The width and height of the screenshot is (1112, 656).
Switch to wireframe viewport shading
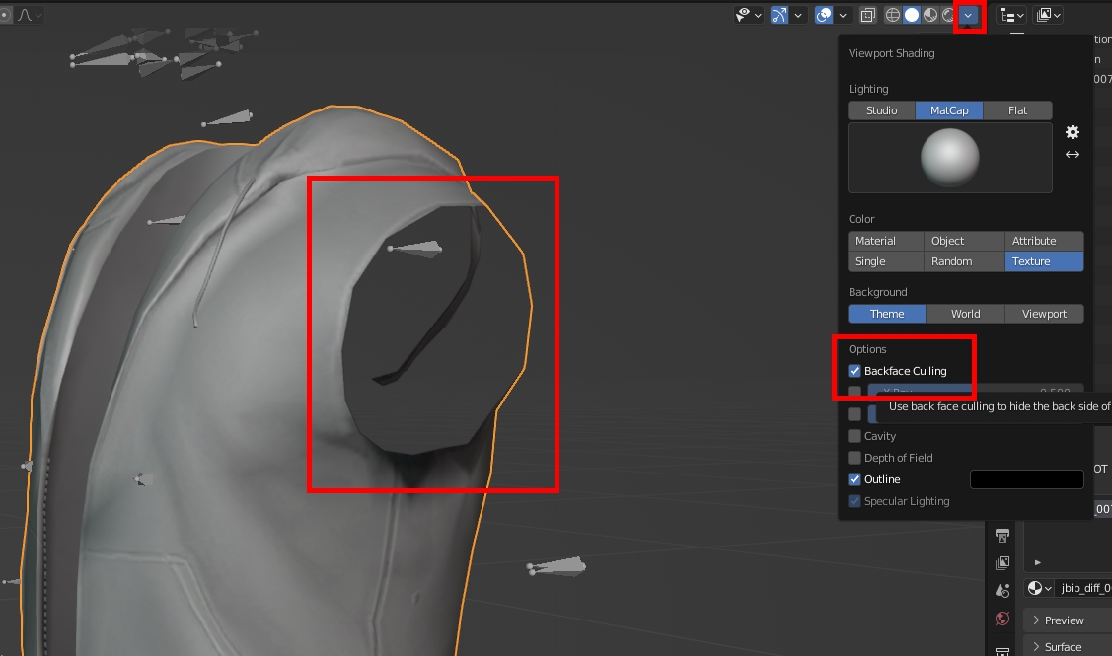(893, 15)
